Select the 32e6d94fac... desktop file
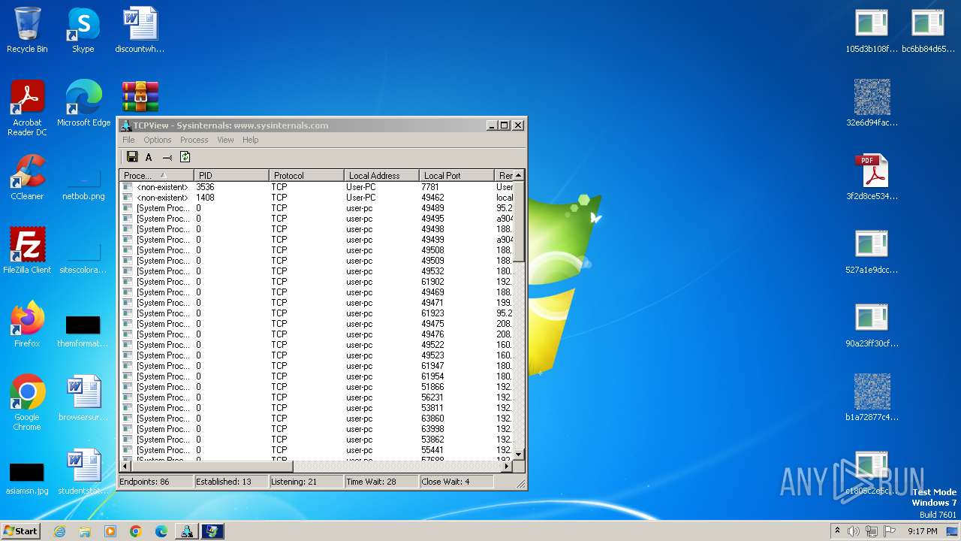 point(872,104)
